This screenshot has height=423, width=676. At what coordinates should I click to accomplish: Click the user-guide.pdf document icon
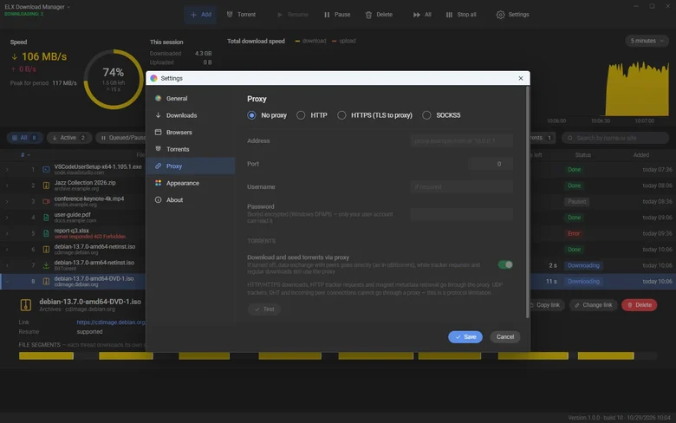[46, 218]
